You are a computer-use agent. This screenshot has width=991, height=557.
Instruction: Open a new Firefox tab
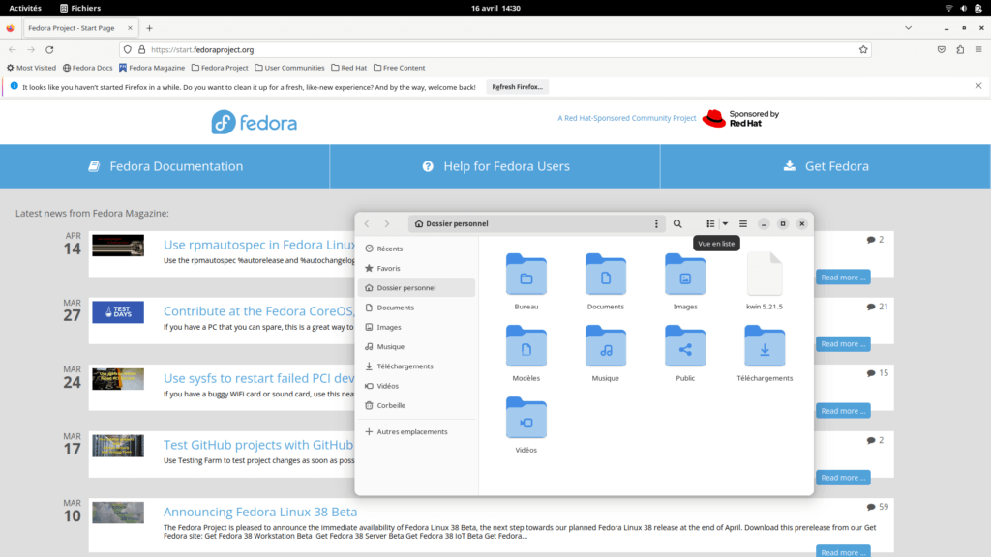(149, 28)
